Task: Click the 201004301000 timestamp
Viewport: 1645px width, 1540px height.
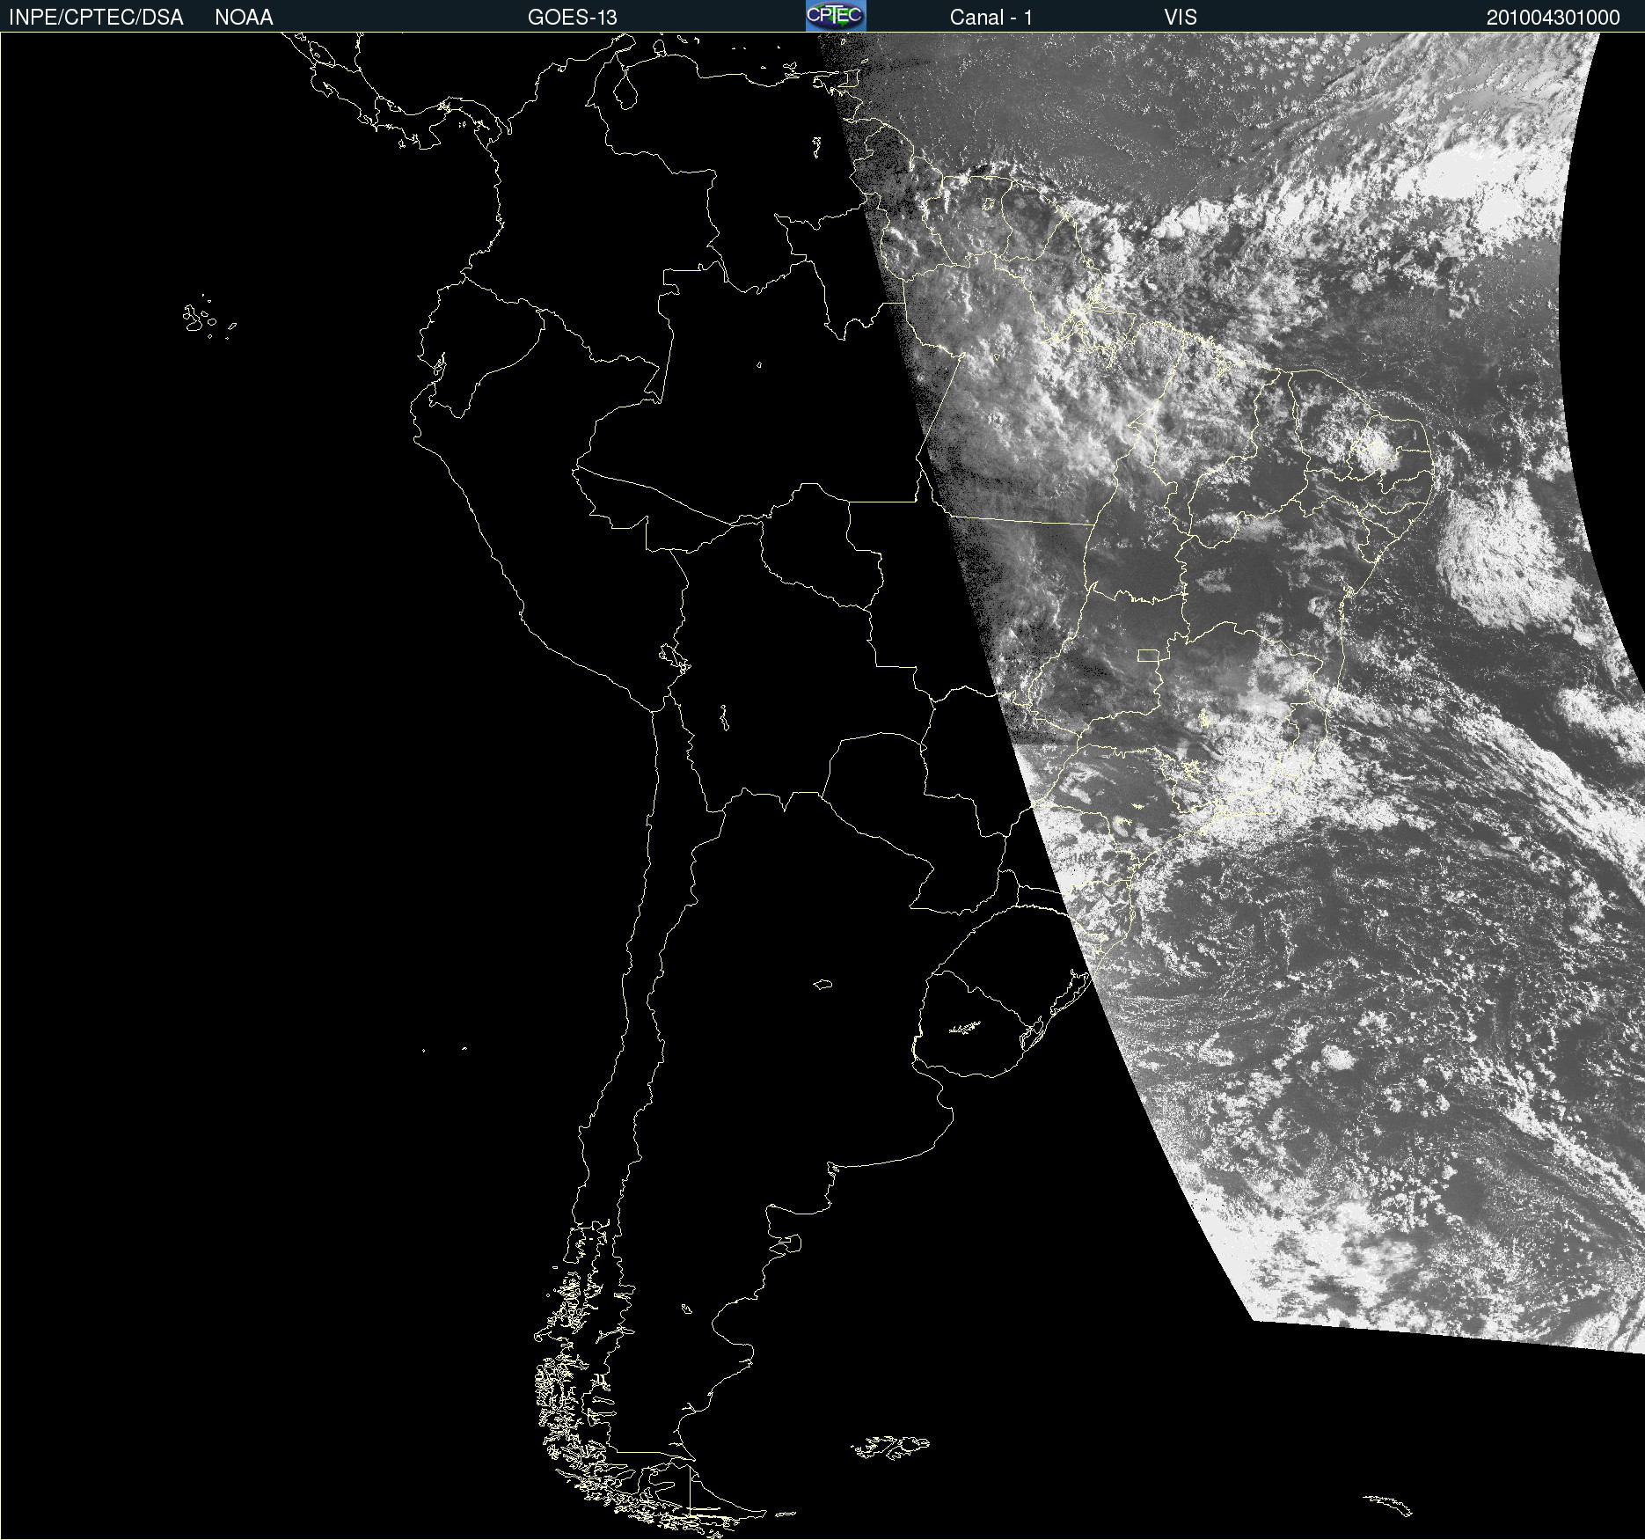Action: [1554, 18]
